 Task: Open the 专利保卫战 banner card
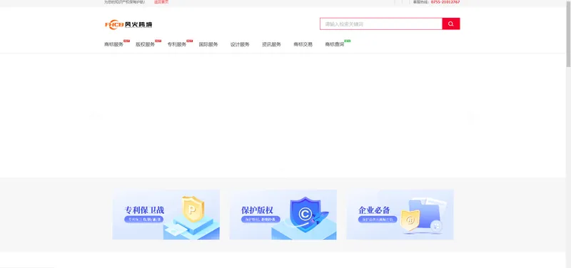[166, 215]
